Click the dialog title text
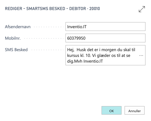Viewport: 151px width, 121px height. pos(52,8)
